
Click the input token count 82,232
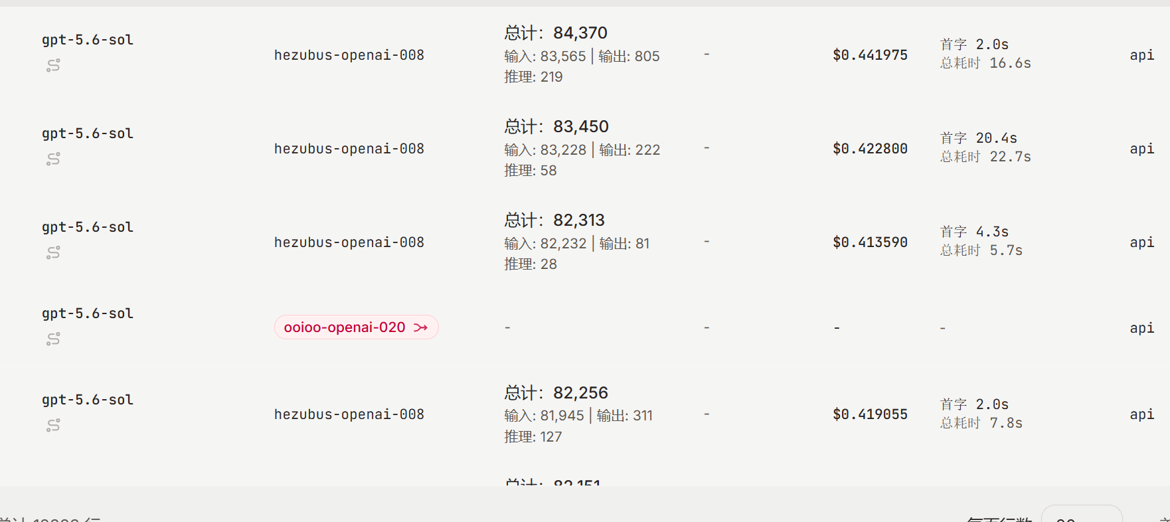[x=563, y=244]
